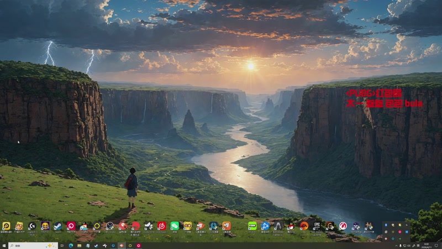The height and width of the screenshot is (249, 442).
Task: Select the YY cartoon character desktop shortcut
Action: click(19, 226)
